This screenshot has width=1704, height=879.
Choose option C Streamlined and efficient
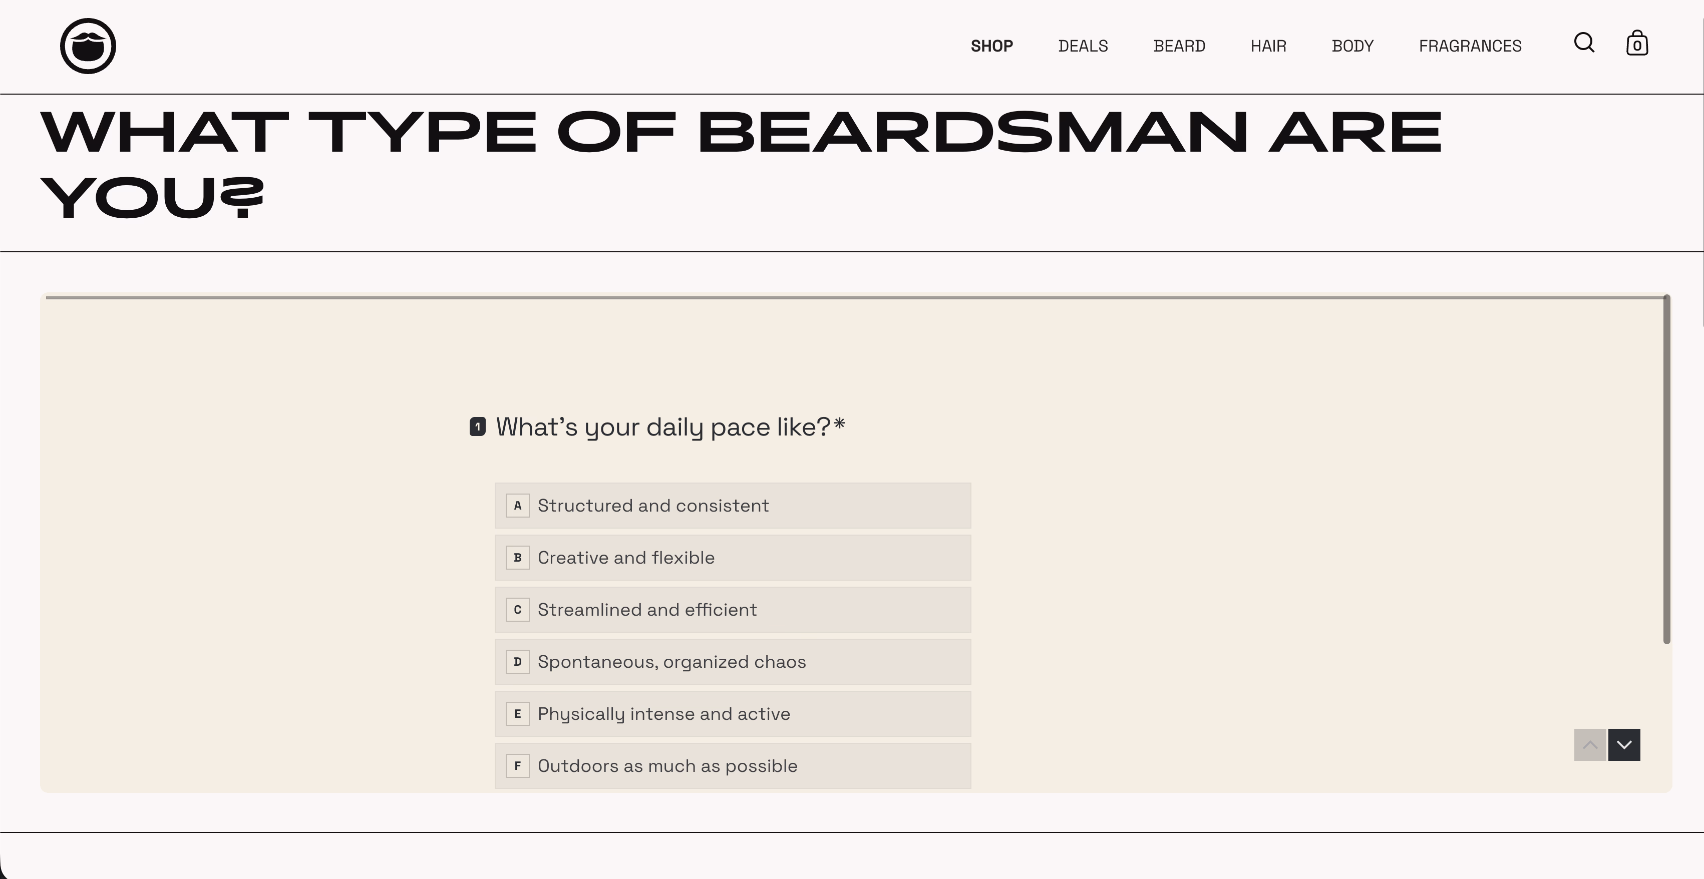(732, 610)
